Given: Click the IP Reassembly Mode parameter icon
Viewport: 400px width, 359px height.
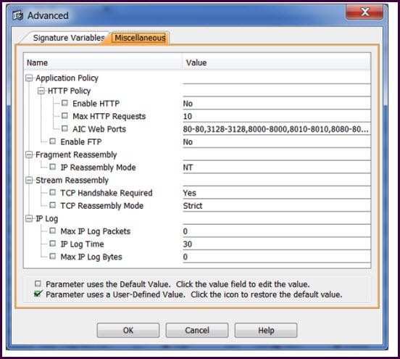Looking at the screenshot, I should pyautogui.click(x=53, y=167).
